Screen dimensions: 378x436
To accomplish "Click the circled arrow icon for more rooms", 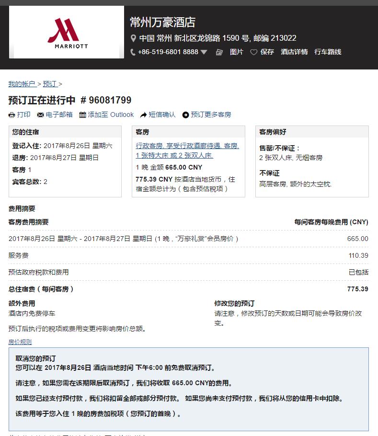I will pos(185,115).
